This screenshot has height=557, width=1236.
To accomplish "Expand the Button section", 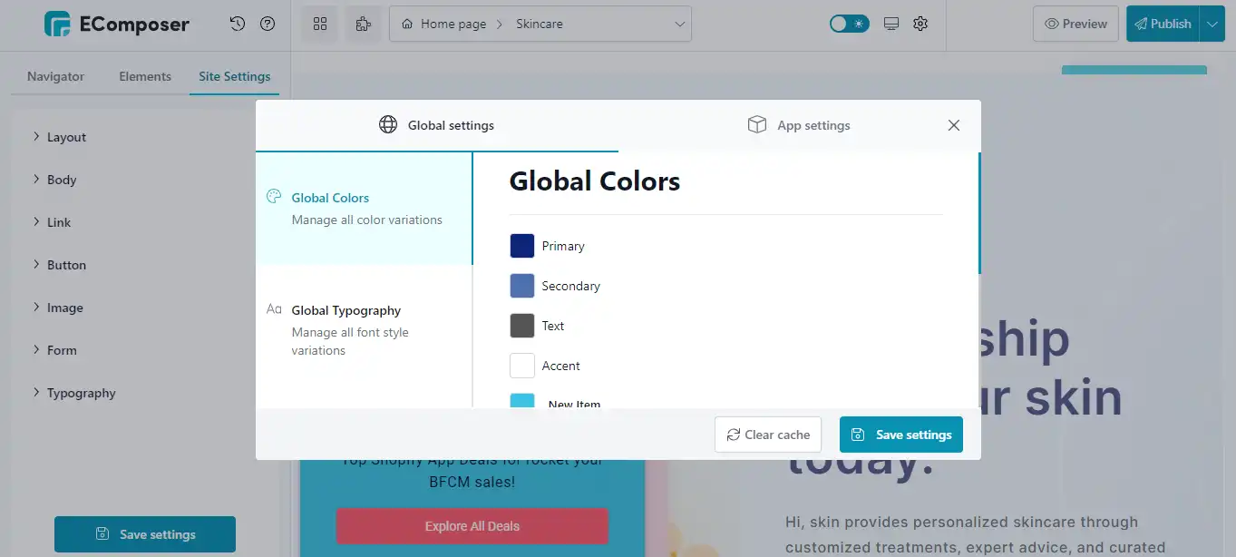I will pos(60,265).
